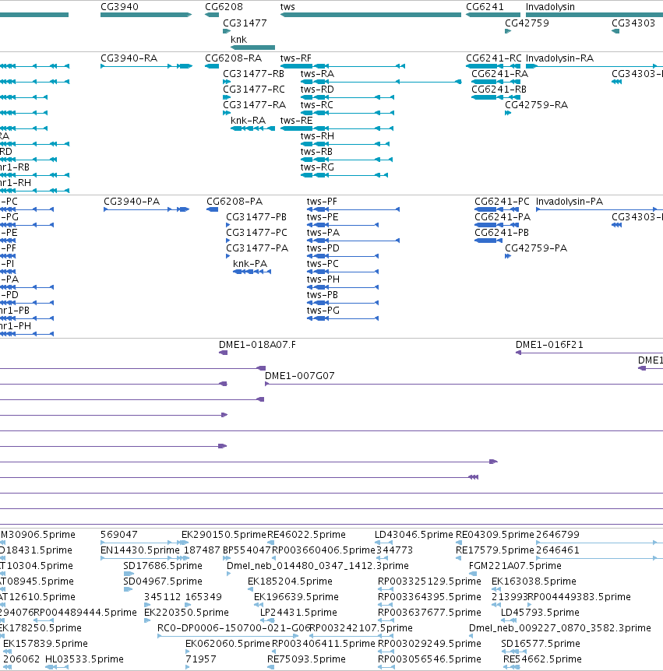The image size is (663, 671).
Task: Select protein Invadolysin-PA
Action: coord(600,209)
